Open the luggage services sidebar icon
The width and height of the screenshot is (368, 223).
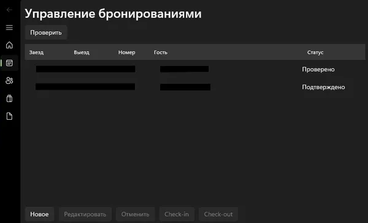[x=9, y=98]
